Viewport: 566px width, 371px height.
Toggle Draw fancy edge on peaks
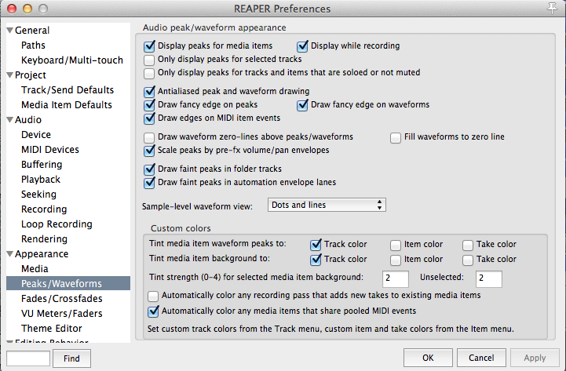(149, 105)
